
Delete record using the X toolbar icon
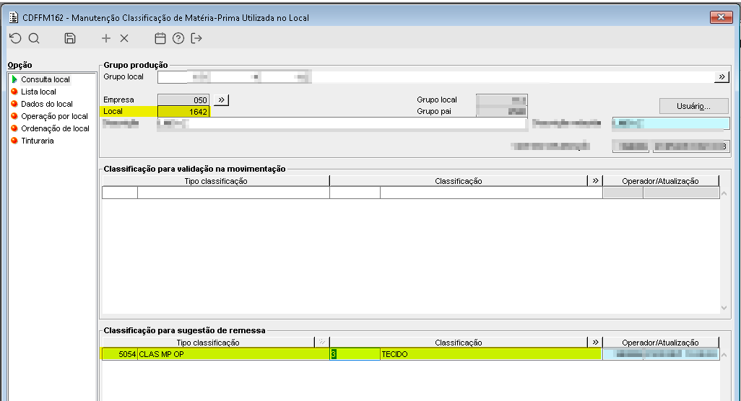coord(124,38)
